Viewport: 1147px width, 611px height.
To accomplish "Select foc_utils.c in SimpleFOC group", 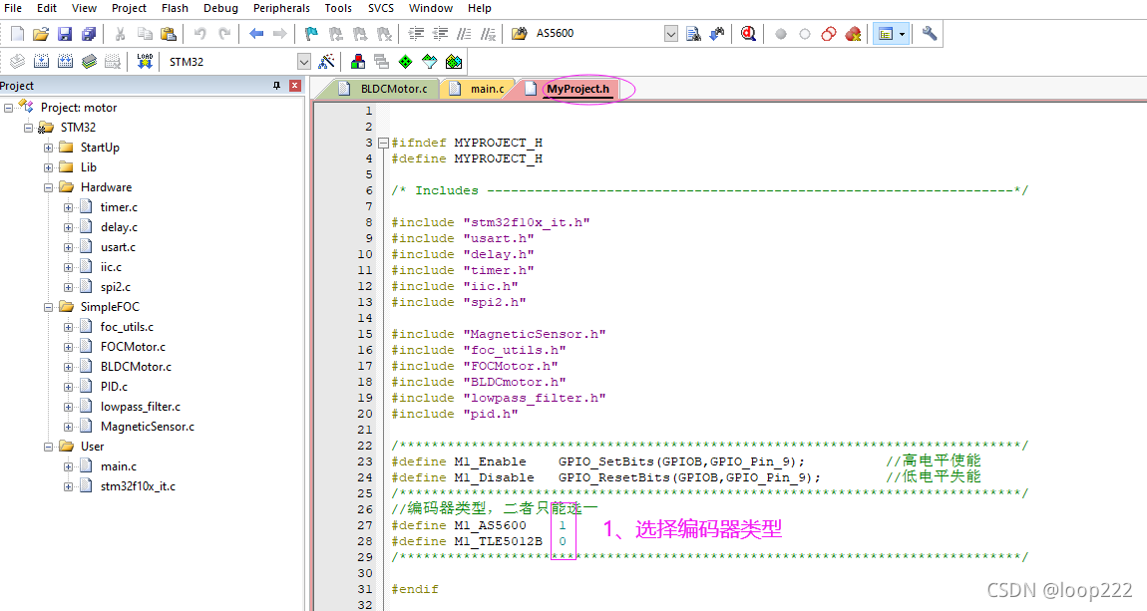I will point(128,327).
